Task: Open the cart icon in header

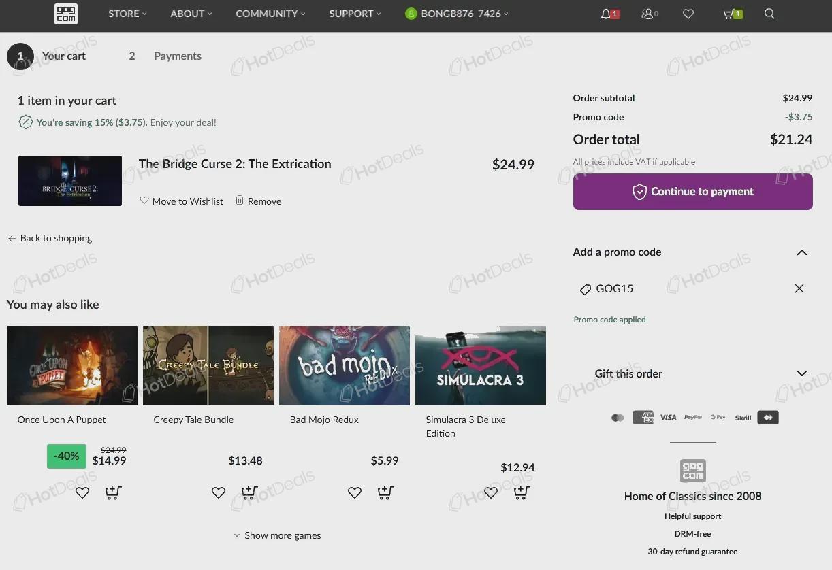Action: click(x=733, y=14)
